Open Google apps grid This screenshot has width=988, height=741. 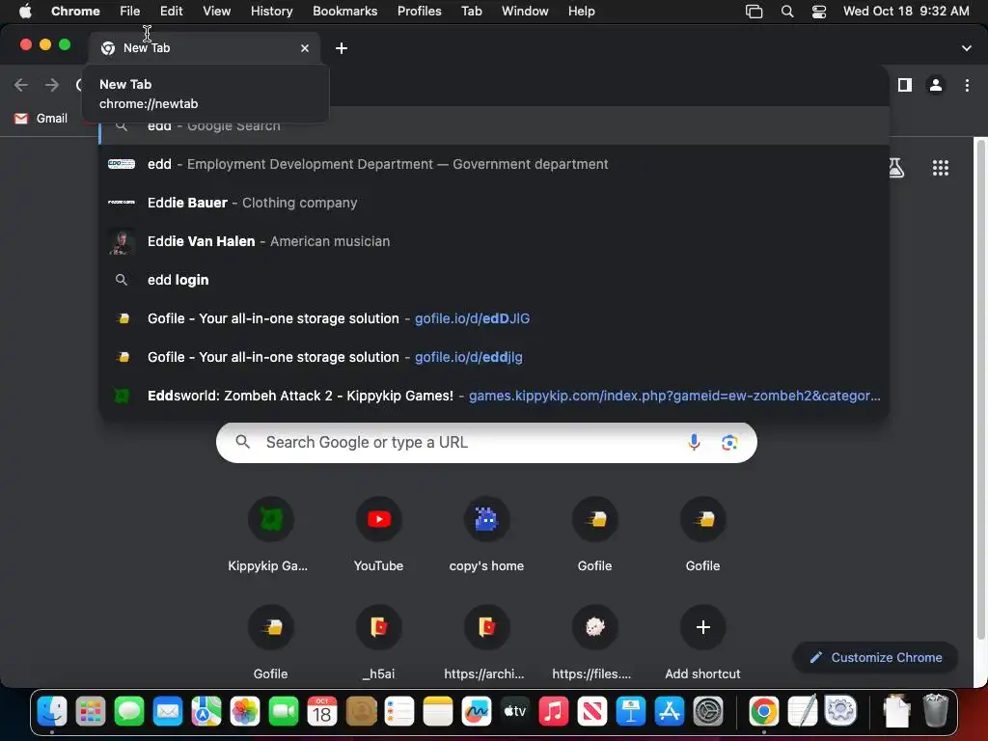[940, 168]
